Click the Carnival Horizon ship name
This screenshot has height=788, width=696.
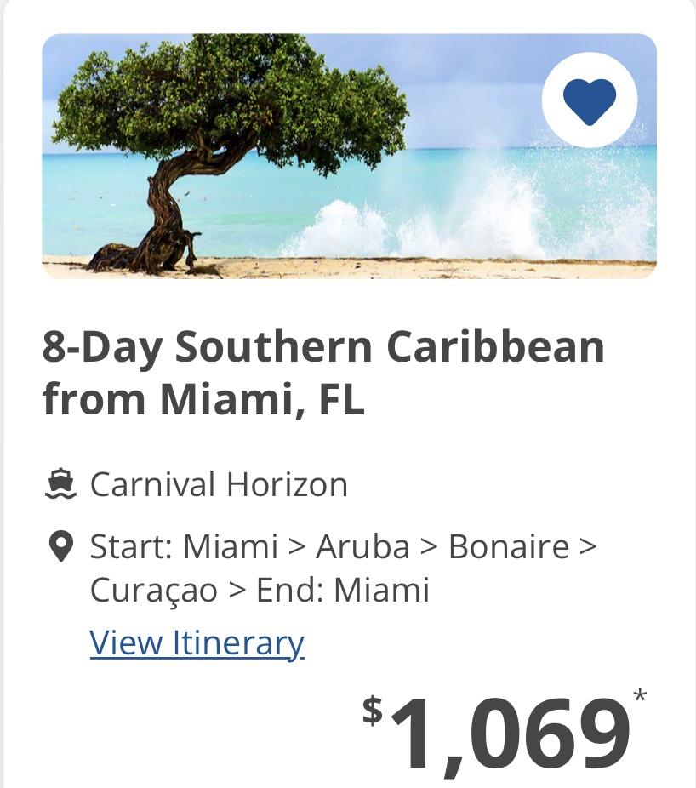219,484
